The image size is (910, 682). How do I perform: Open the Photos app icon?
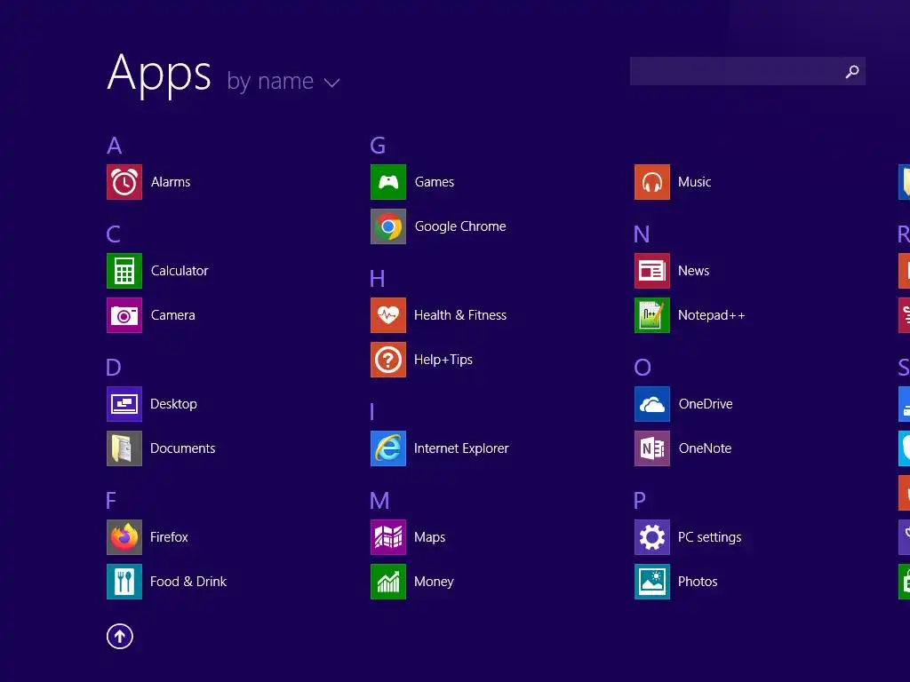(652, 582)
